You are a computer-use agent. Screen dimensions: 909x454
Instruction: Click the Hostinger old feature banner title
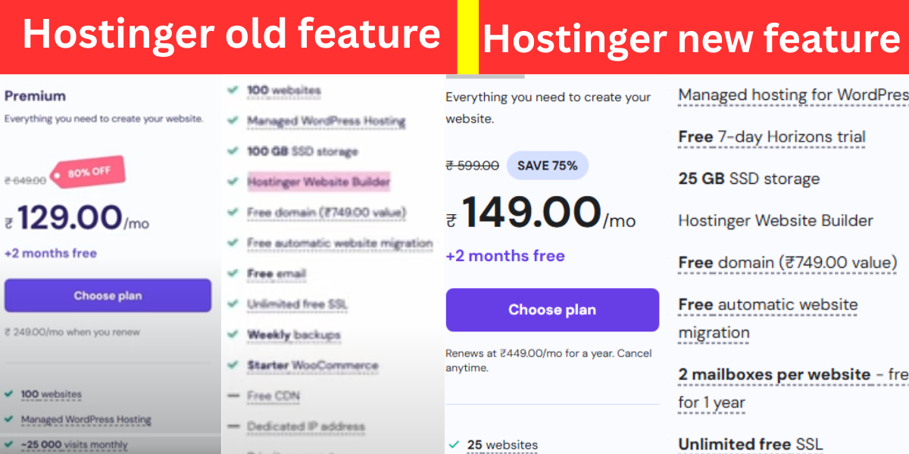coord(231,35)
